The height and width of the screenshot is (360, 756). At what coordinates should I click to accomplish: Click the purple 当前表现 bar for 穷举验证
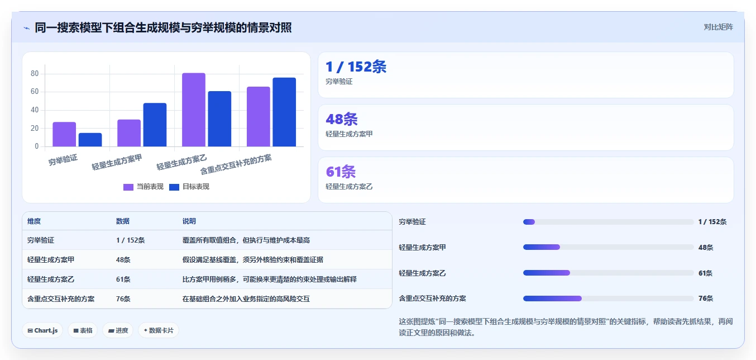click(x=64, y=134)
